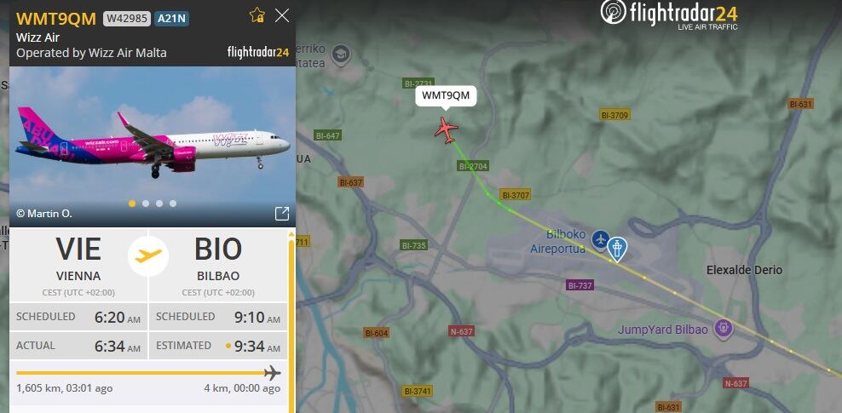Click the W42985 flight number badge
842x413 pixels.
tap(127, 18)
